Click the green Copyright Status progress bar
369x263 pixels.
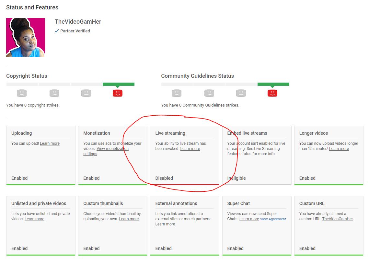point(118,84)
